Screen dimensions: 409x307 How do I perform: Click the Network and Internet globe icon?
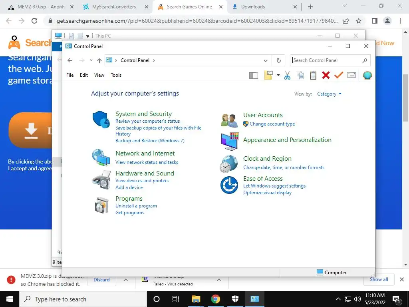101,157
